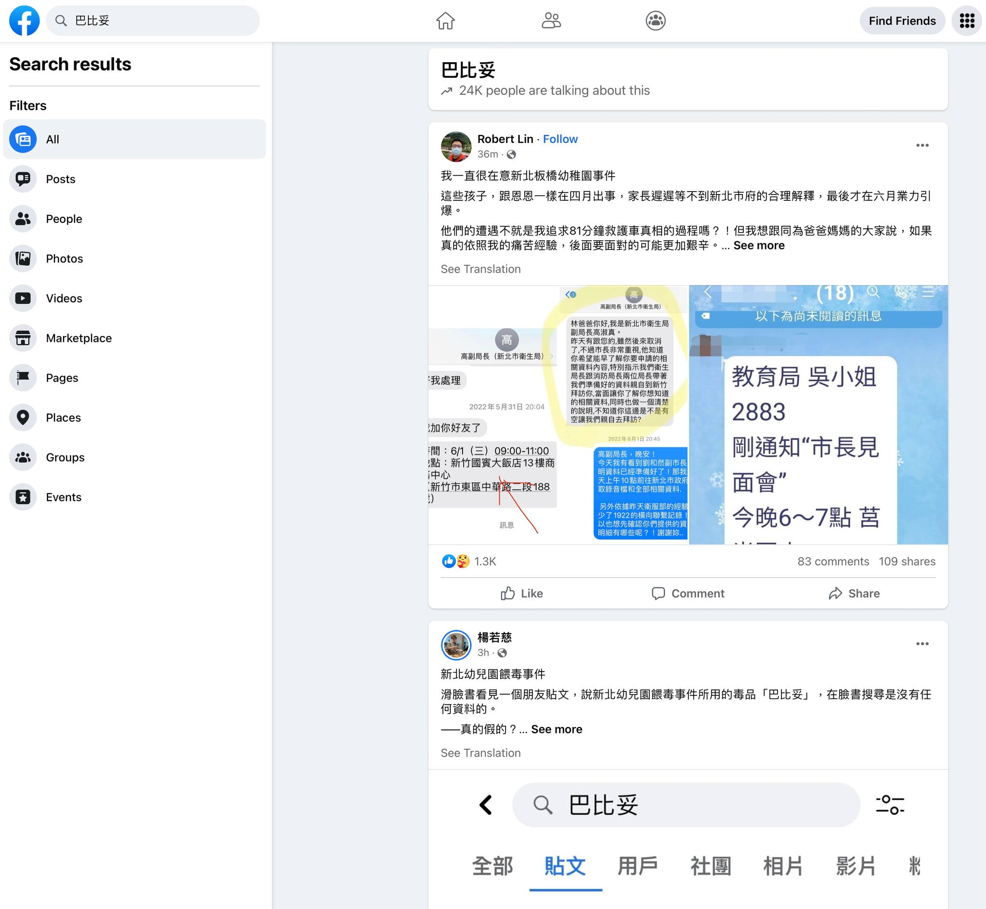Click the public globe icon on 楊若慈's post
This screenshot has width=986, height=909.
502,653
